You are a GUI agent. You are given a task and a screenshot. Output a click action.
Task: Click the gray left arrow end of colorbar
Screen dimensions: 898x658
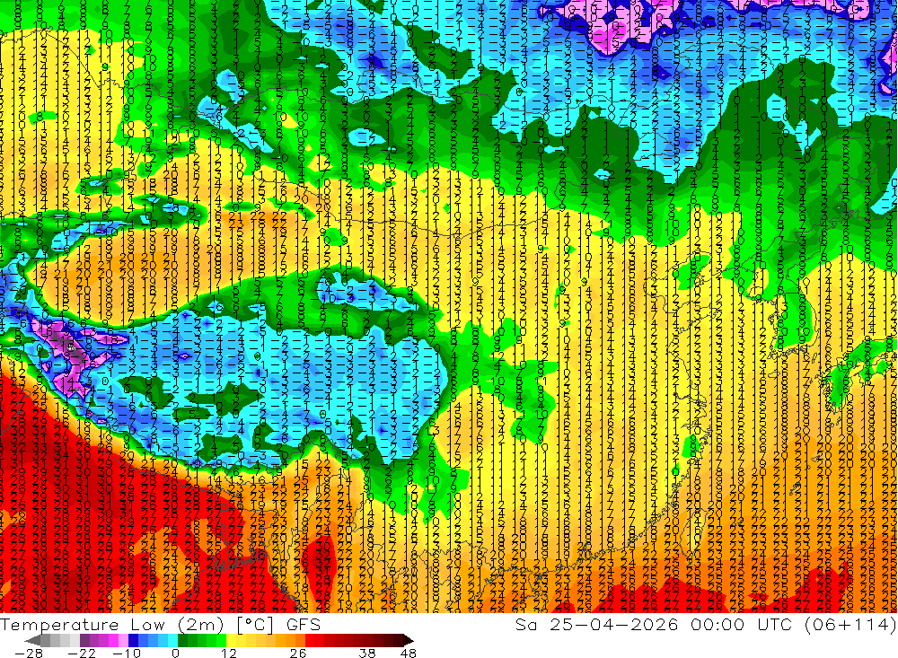(32, 640)
